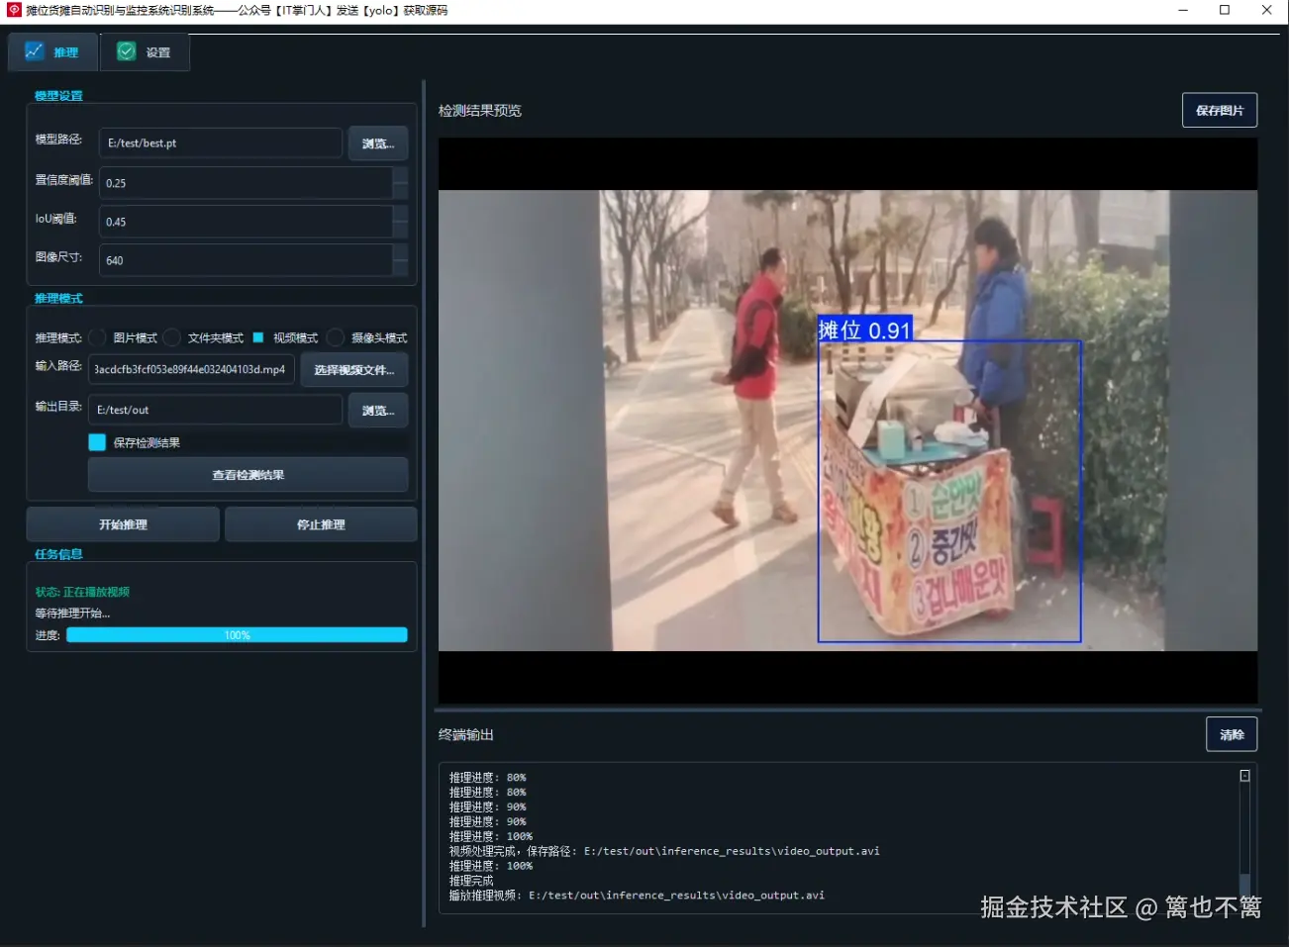Click the detection result video preview
This screenshot has height=947, width=1289.
(x=847, y=421)
